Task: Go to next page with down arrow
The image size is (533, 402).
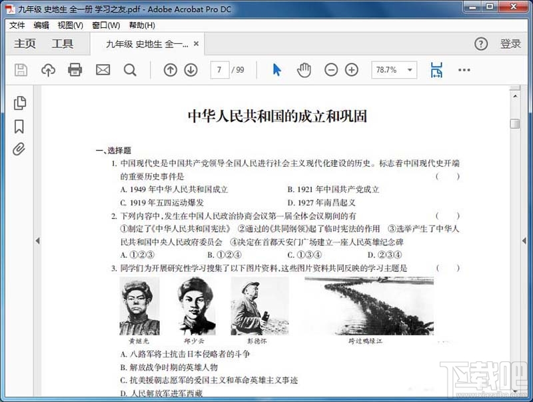Action: (191, 69)
